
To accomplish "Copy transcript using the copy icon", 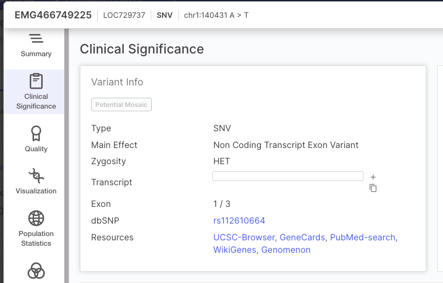I will click(x=373, y=188).
